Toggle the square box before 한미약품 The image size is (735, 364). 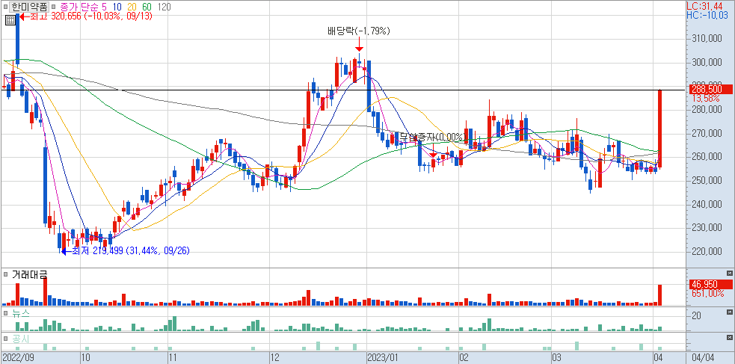[5, 7]
